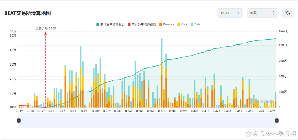This screenshot has height=140, width=298.
Task: Click the 0.389 price axis label
Action: 271,111
